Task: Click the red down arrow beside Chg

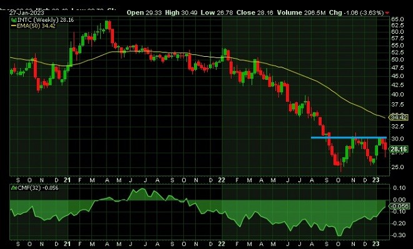Action: coord(387,13)
